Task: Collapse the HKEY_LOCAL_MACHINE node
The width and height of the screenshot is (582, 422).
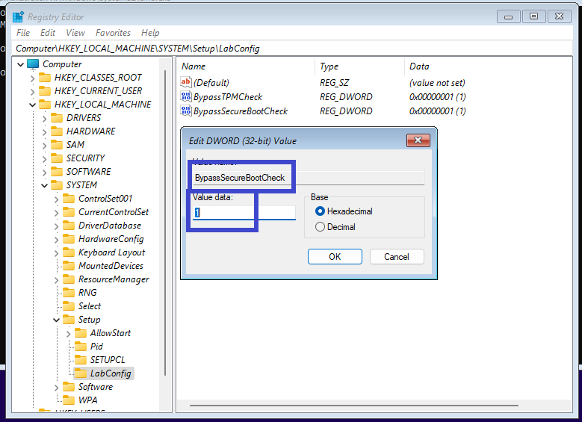Action: tap(32, 105)
